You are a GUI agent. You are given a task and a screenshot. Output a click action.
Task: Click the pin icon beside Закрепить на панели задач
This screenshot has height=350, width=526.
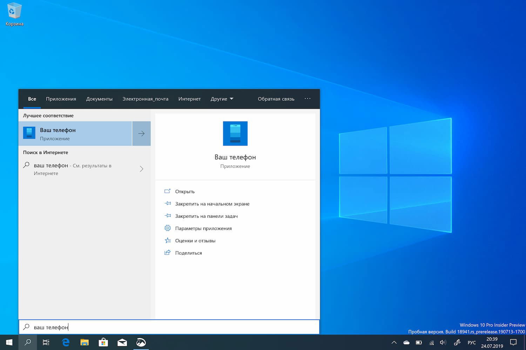(168, 216)
